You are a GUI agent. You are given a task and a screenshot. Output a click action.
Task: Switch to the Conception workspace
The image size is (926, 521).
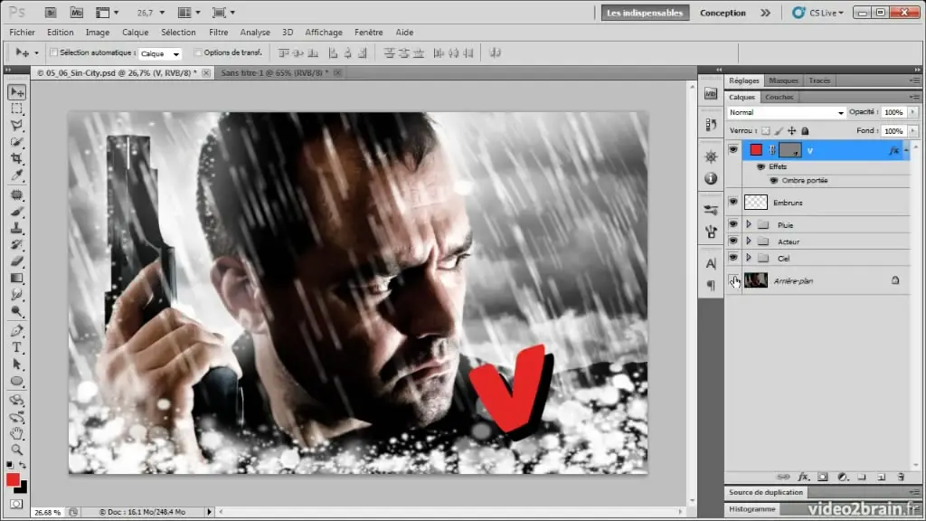pos(723,13)
